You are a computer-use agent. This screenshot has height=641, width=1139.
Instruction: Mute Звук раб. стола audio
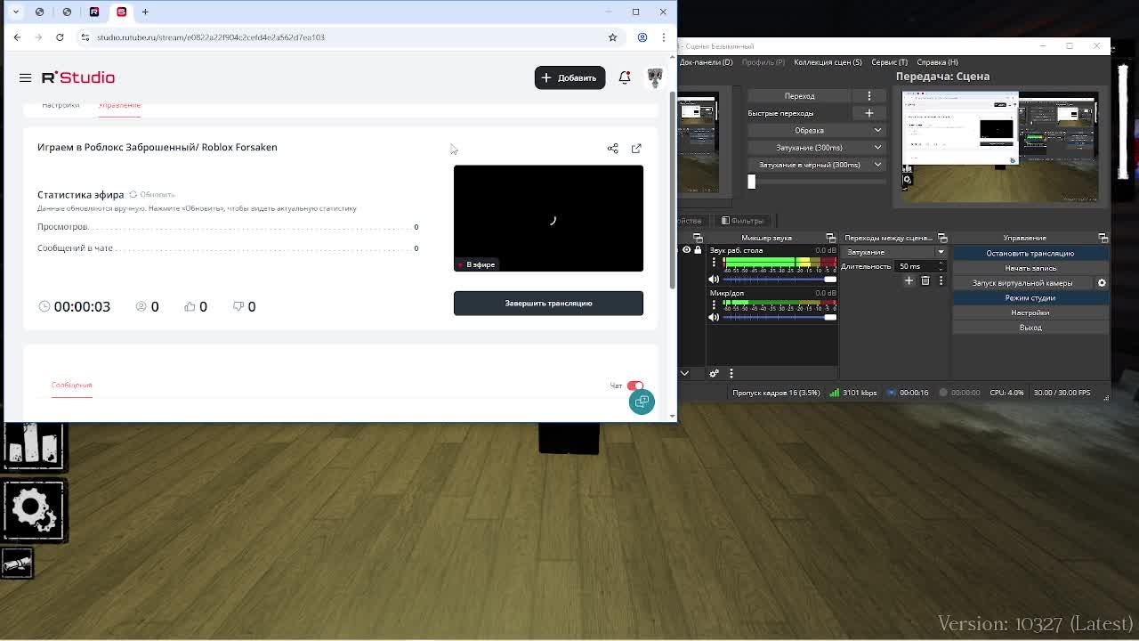(714, 280)
